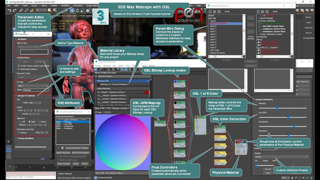Click Reset button in Edit Attributes dialog
320x180 pixels.
76,164
